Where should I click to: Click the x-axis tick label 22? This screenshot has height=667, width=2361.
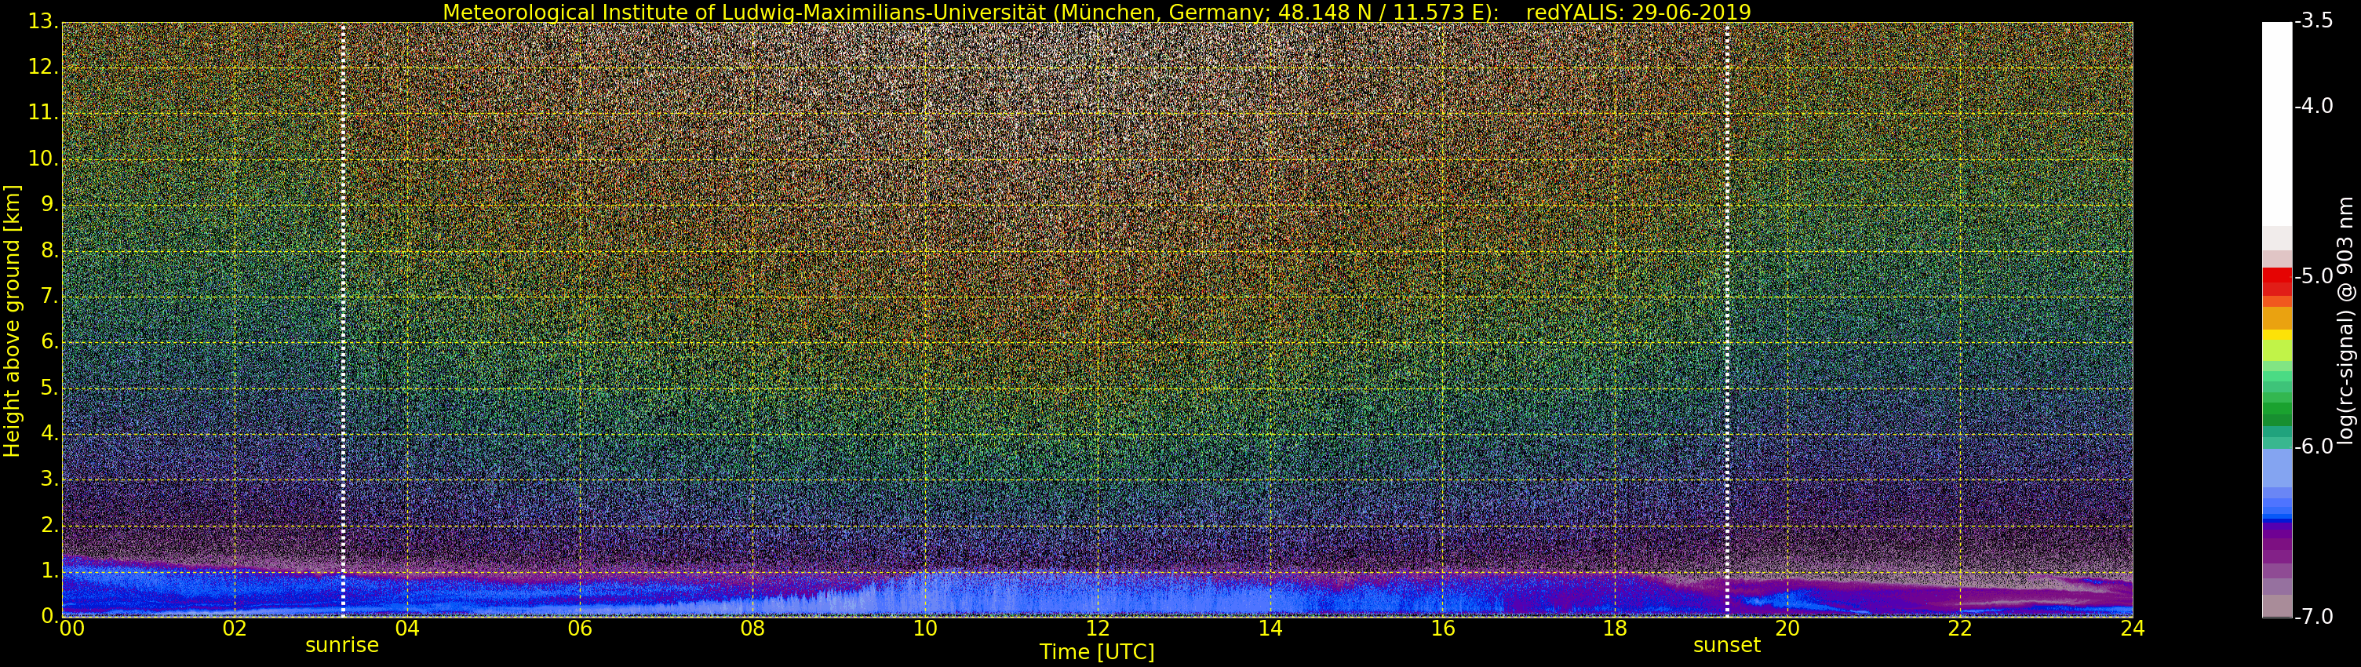click(1959, 628)
